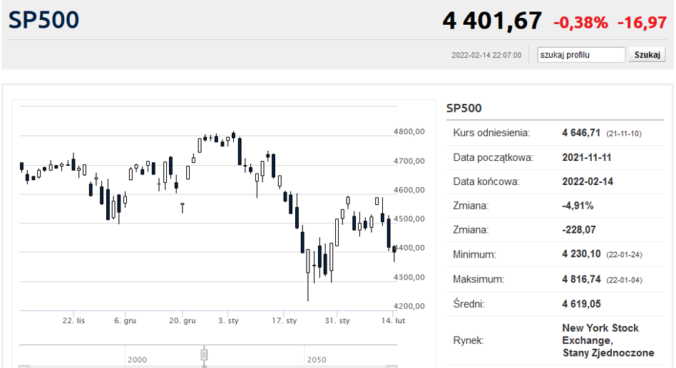Click the SP500 page title
This screenshot has width=676, height=368.
pyautogui.click(x=43, y=20)
